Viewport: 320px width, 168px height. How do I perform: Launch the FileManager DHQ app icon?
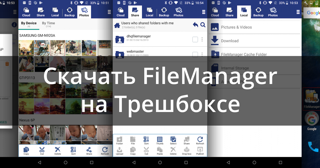312,99
